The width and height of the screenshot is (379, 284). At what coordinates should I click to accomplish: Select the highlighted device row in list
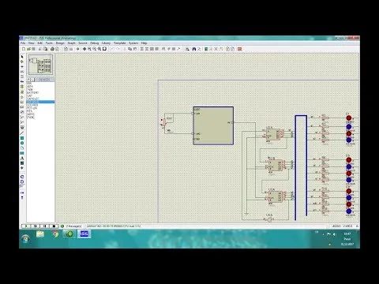pos(40,102)
